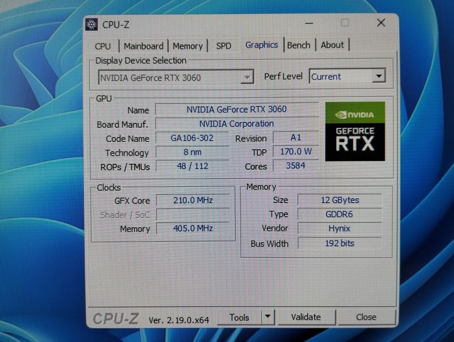The width and height of the screenshot is (454, 342).
Task: Click the GFX Core 210.0 MHz value
Action: [x=193, y=200]
